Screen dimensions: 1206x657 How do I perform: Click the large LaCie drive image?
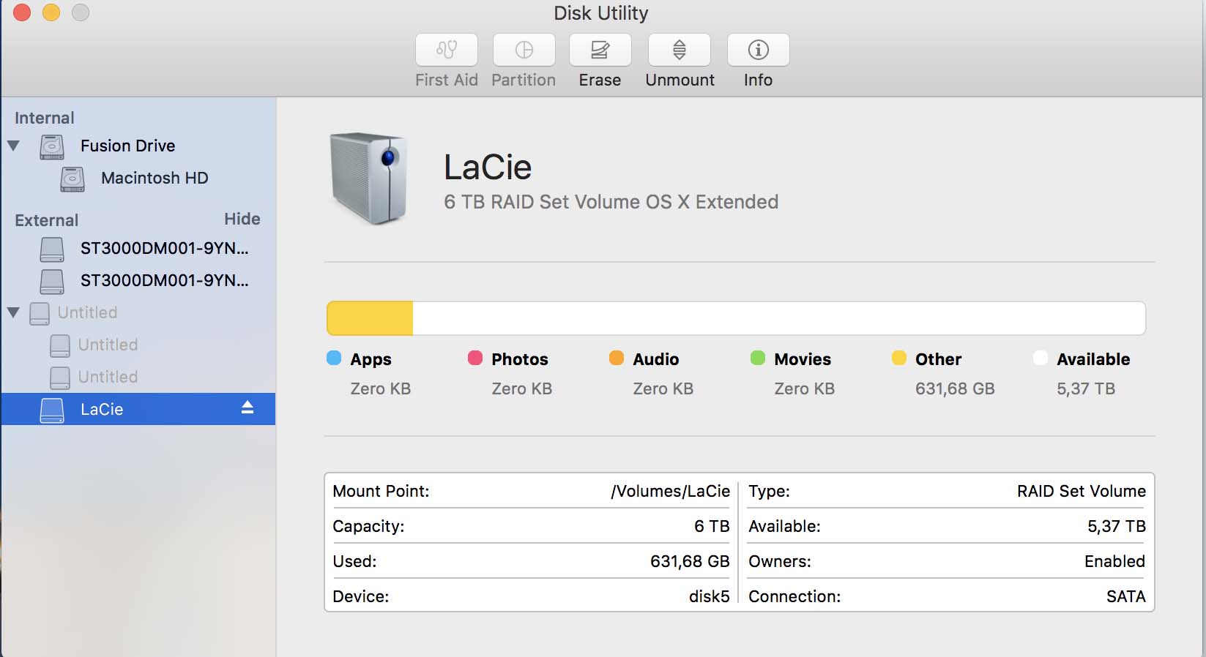pyautogui.click(x=368, y=179)
